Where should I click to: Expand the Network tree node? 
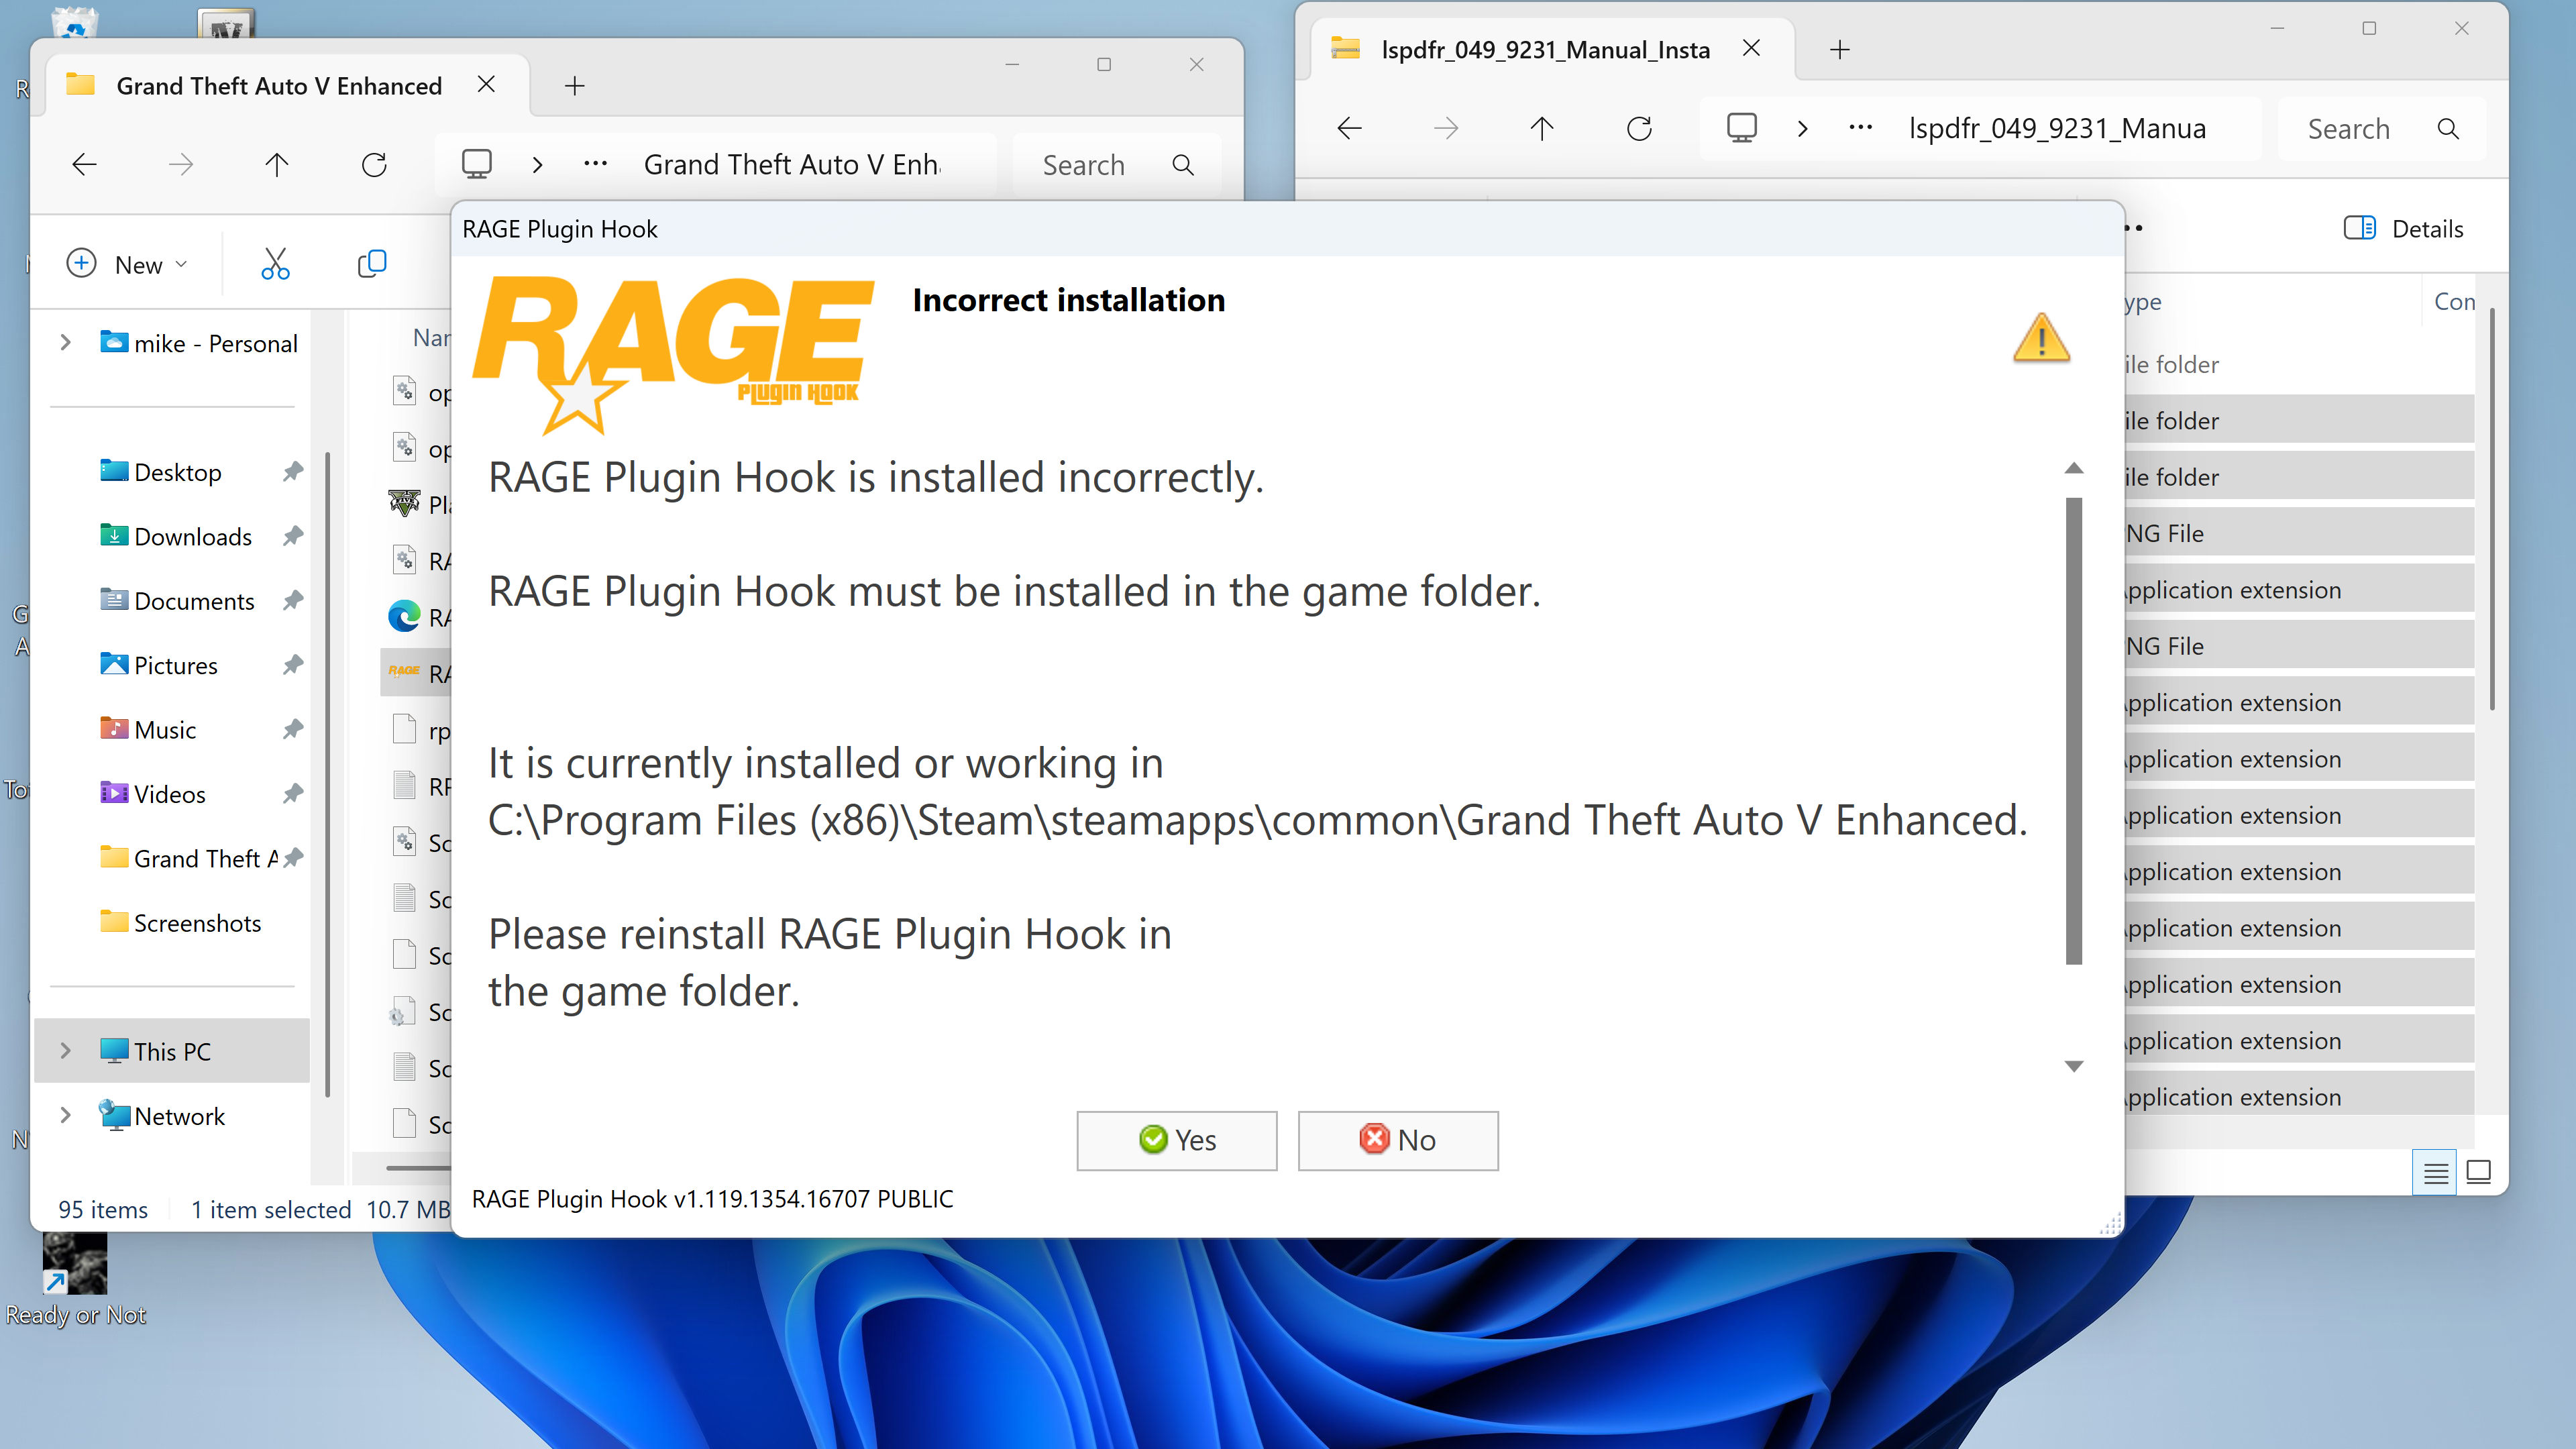tap(66, 1115)
